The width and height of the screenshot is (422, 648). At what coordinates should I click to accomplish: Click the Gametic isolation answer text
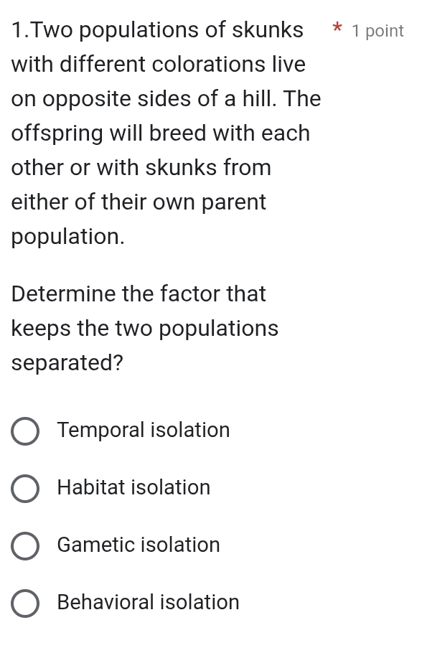tap(138, 545)
